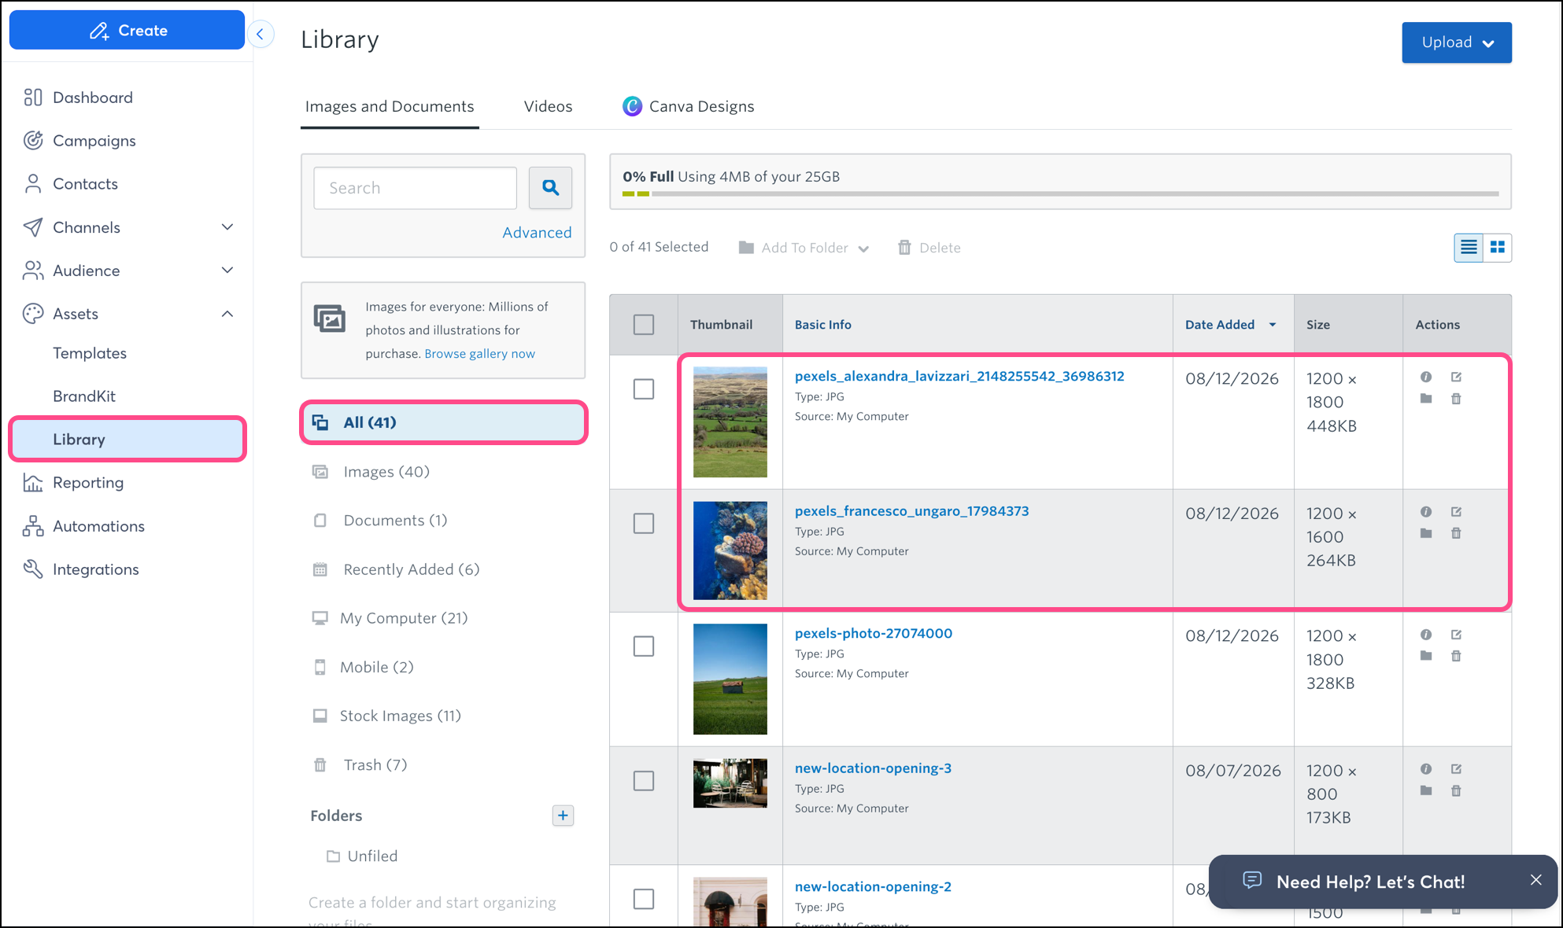
Task: Add pexels-photo-27074000 to a folder
Action: click(x=1426, y=656)
